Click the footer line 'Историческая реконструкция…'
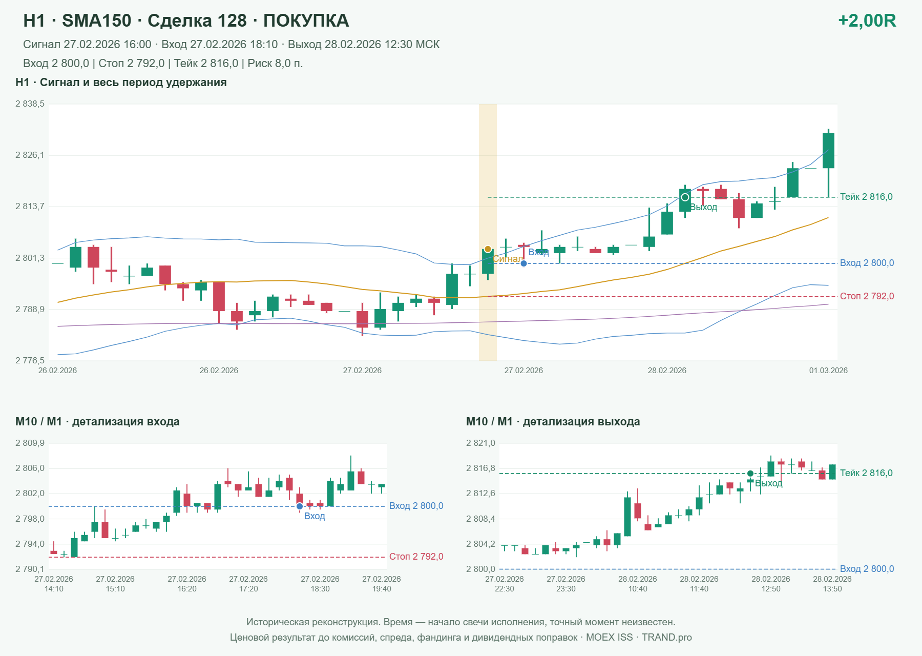The image size is (922, 656). (461, 622)
